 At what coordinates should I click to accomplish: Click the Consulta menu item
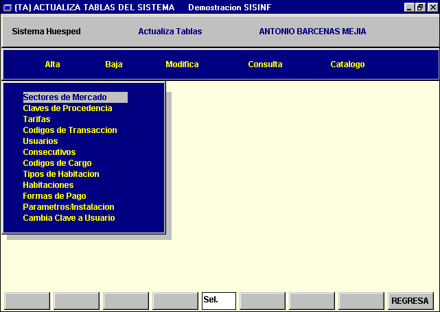265,64
